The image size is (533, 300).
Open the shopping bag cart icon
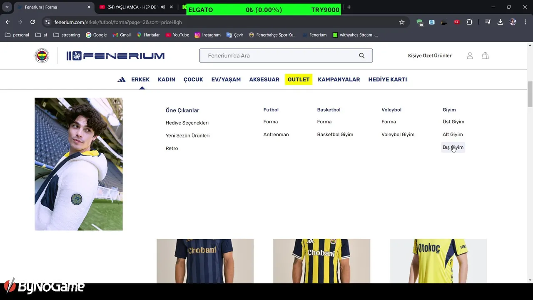click(x=485, y=55)
